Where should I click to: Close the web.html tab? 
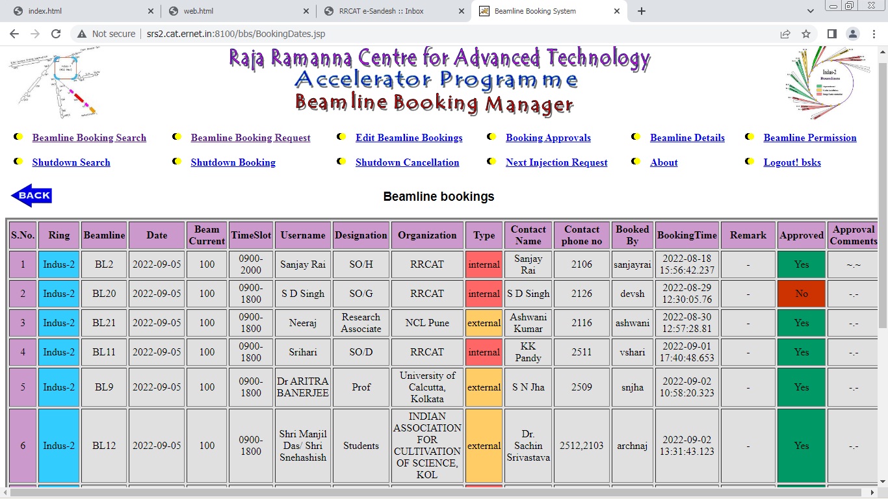tap(306, 11)
